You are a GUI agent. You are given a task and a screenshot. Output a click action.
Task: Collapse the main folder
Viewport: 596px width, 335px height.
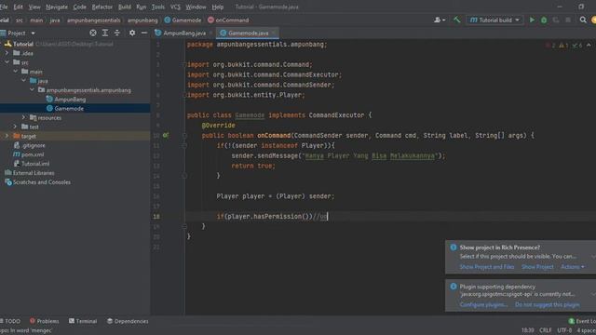pos(15,72)
